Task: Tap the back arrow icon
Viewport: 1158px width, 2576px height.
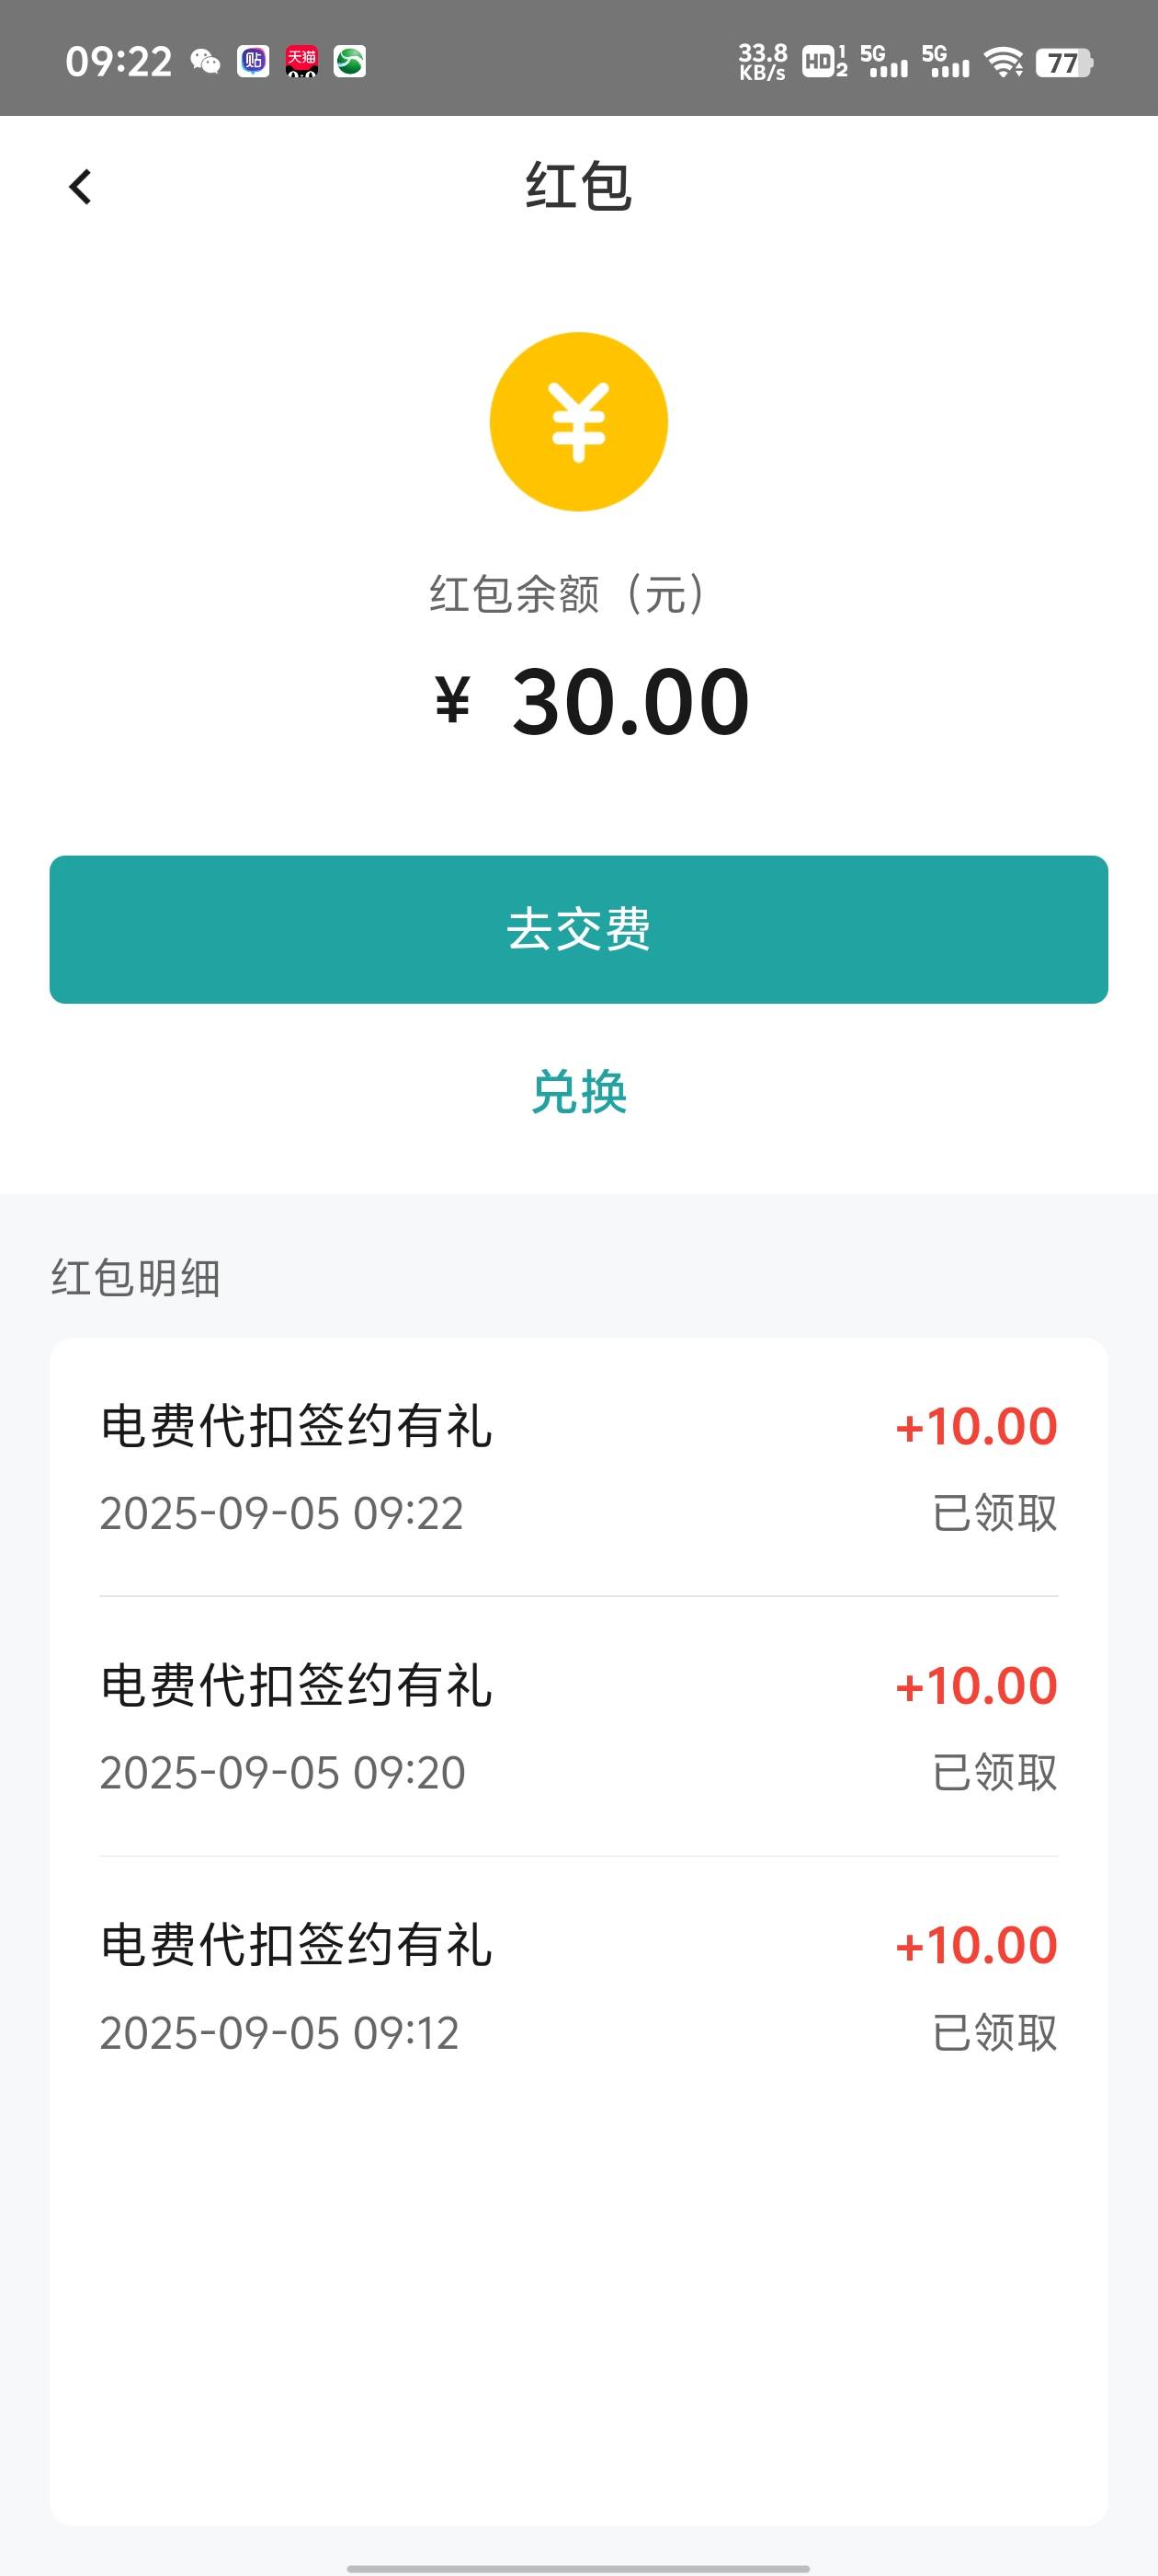Action: point(80,187)
